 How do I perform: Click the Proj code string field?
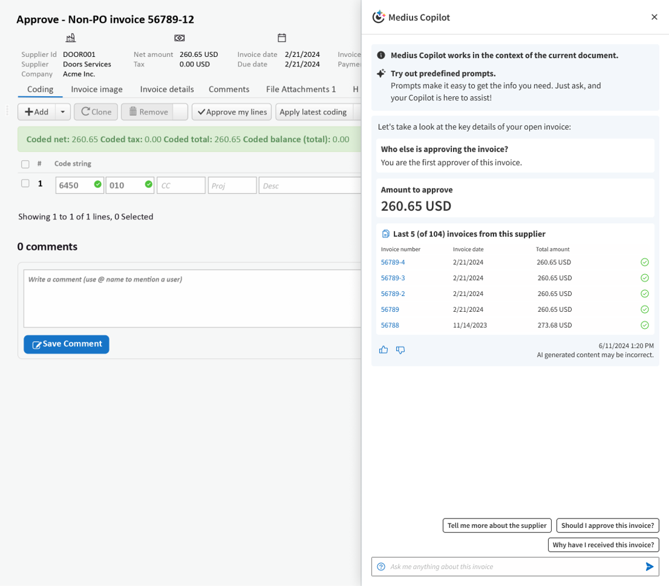coord(232,185)
